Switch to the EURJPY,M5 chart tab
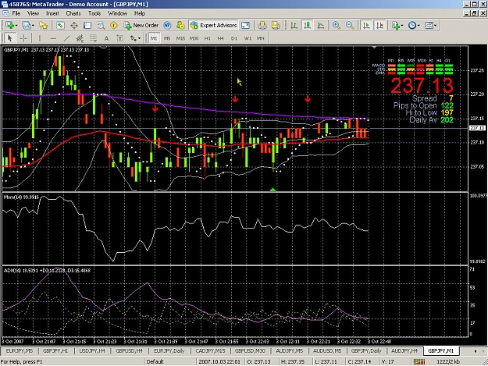The image size is (488, 366). tap(20, 350)
